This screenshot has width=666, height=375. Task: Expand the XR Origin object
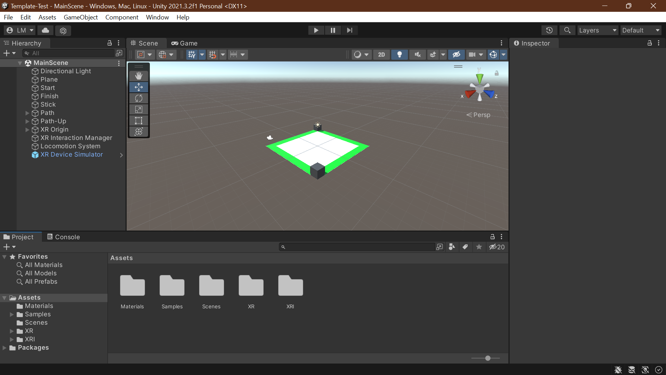tap(27, 130)
